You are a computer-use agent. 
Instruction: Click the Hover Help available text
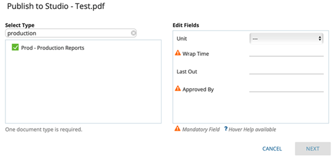pos(252,129)
